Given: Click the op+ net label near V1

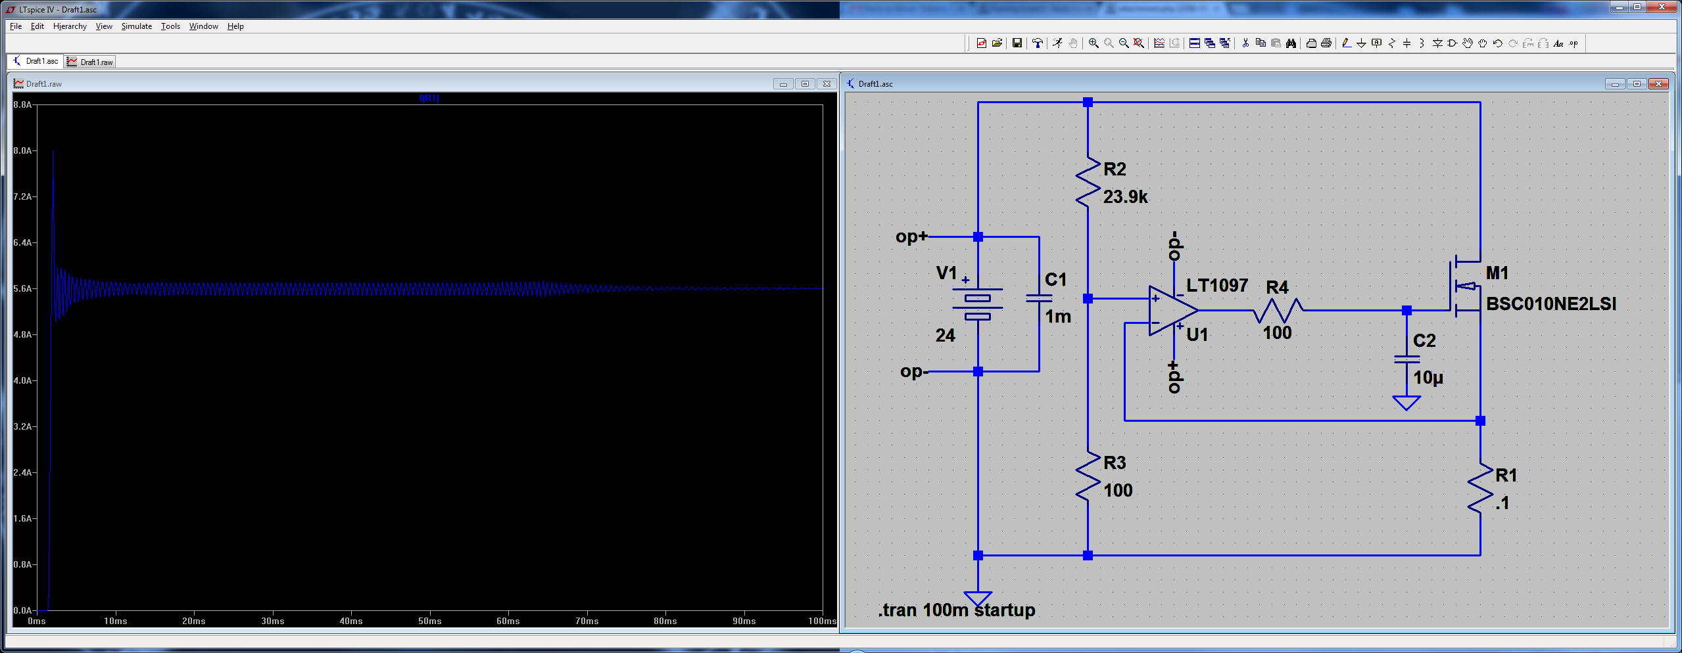Looking at the screenshot, I should [911, 237].
